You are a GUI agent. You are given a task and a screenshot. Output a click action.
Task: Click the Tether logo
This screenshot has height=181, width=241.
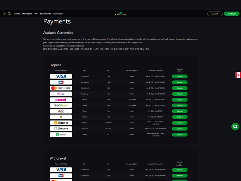pyautogui.click(x=61, y=135)
